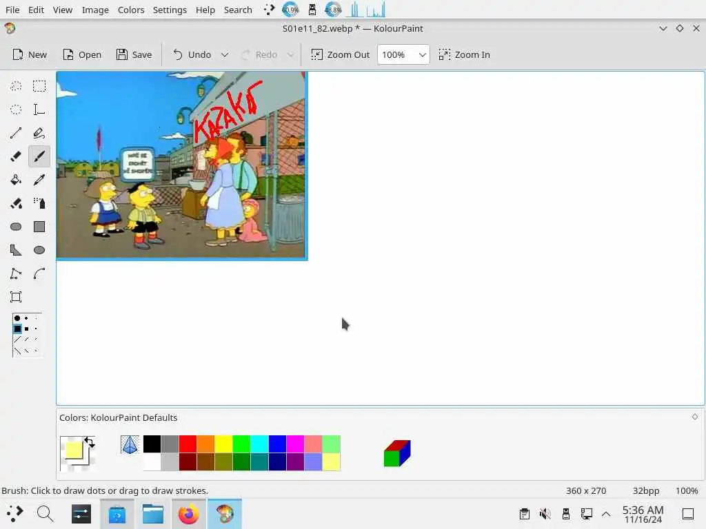The height and width of the screenshot is (529, 706).
Task: Select the Elliptical Selection tool
Action: pos(16,110)
